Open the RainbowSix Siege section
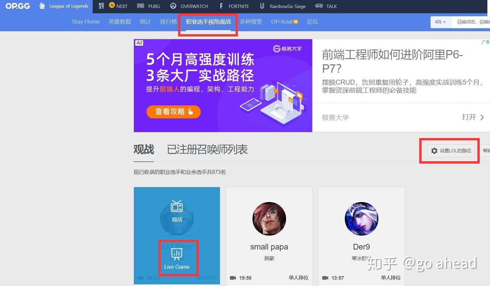Screen dimensions: 490x286 point(283,6)
